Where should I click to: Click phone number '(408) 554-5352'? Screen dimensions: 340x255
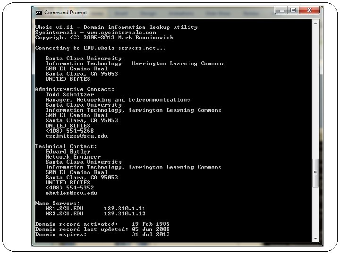pyautogui.click(x=69, y=187)
